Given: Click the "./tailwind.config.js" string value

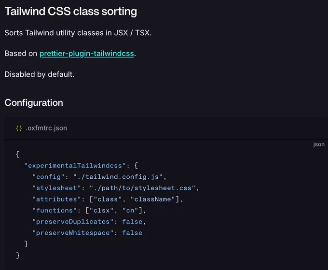Looking at the screenshot, I should click(x=118, y=177).
